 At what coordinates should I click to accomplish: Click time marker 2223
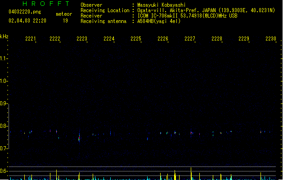pyautogui.click(x=82, y=39)
